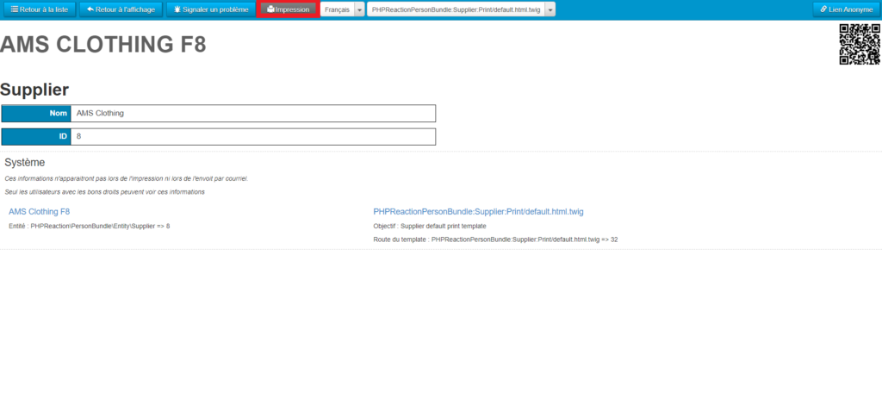Click the Supplier section heading
The width and height of the screenshot is (882, 398).
tap(34, 89)
